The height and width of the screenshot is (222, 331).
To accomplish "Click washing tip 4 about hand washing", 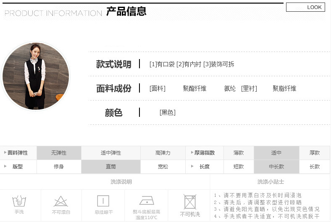I will pos(267,216).
